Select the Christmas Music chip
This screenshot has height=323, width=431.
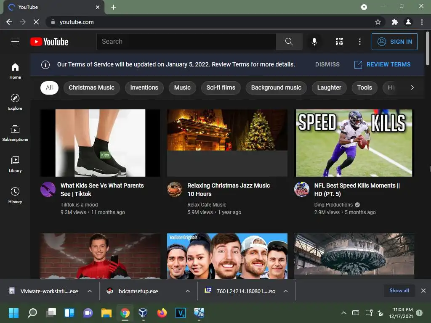pos(91,87)
